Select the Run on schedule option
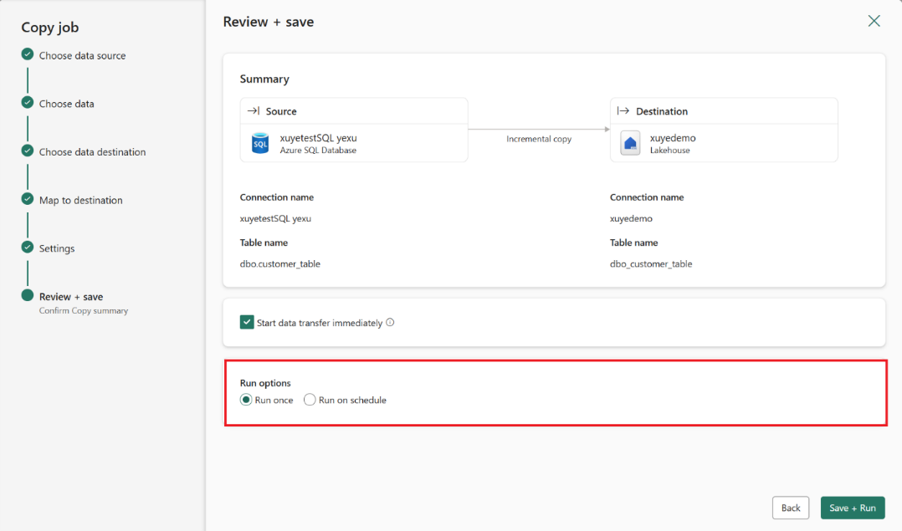The height and width of the screenshot is (531, 902). pyautogui.click(x=310, y=400)
